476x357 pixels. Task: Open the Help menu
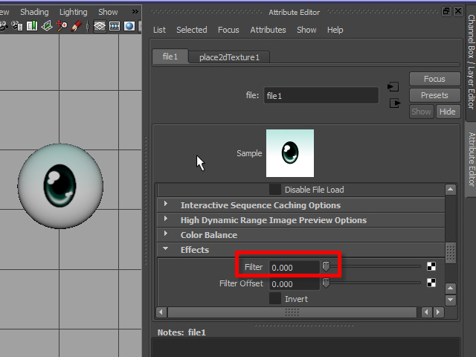click(x=335, y=30)
